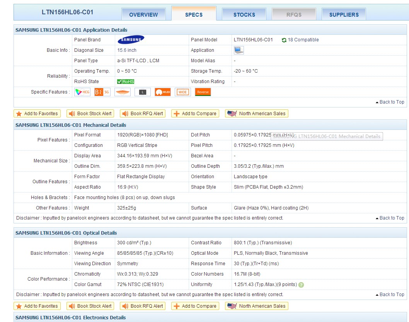Image resolution: width=409 pixels, height=322 pixels.
Task: Click the '85/85/85/85 (Typ.)(CR≥10)' viewing angle
Action: [x=145, y=253]
